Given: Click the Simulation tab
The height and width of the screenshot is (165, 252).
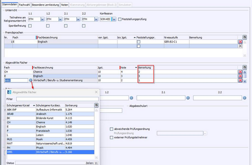Looking at the screenshot, I should pyautogui.click(x=125, y=5).
